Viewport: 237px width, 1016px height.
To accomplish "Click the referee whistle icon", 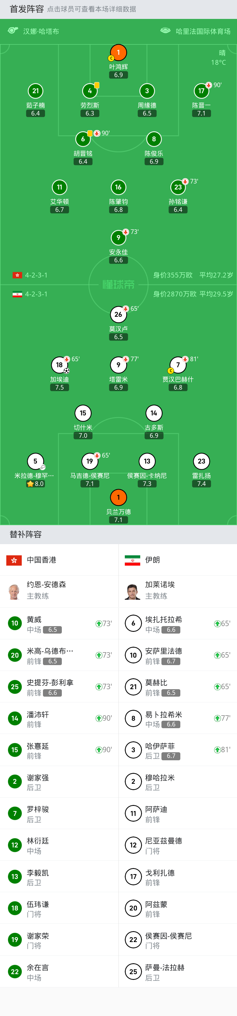I will point(13,31).
